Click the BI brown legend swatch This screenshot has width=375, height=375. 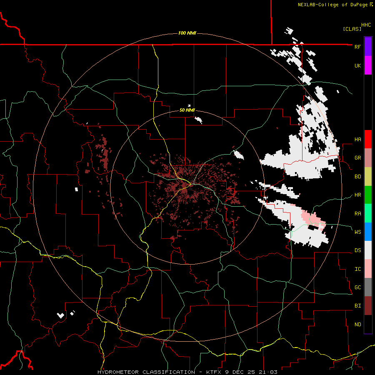pyautogui.click(x=368, y=306)
